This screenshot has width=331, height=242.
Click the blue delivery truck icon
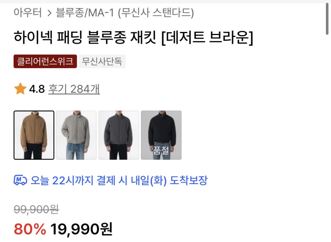[20, 180]
